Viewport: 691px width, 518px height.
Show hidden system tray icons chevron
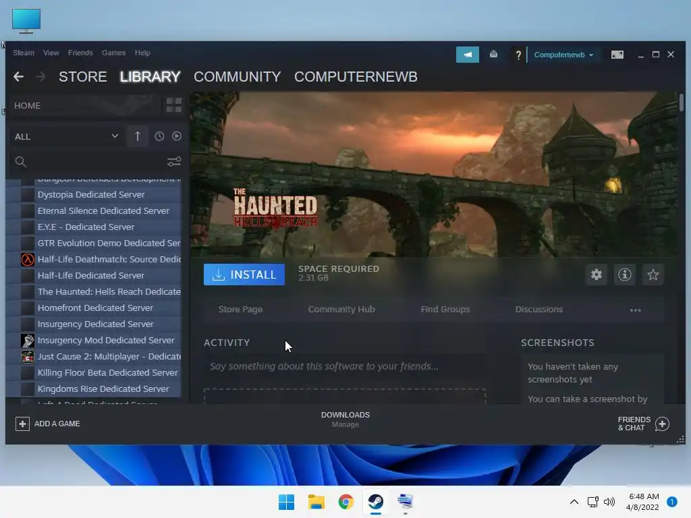click(574, 502)
